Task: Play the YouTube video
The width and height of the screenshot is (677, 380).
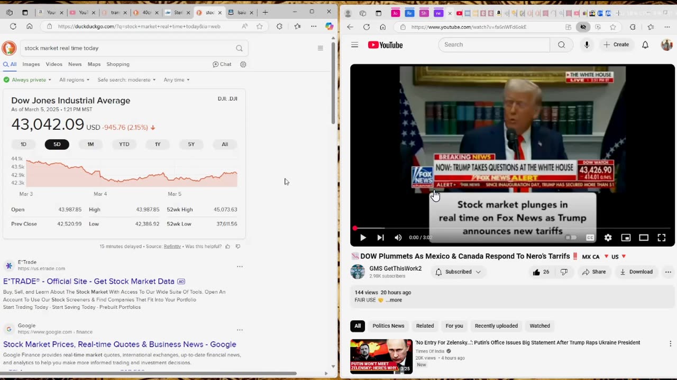Action: click(363, 237)
